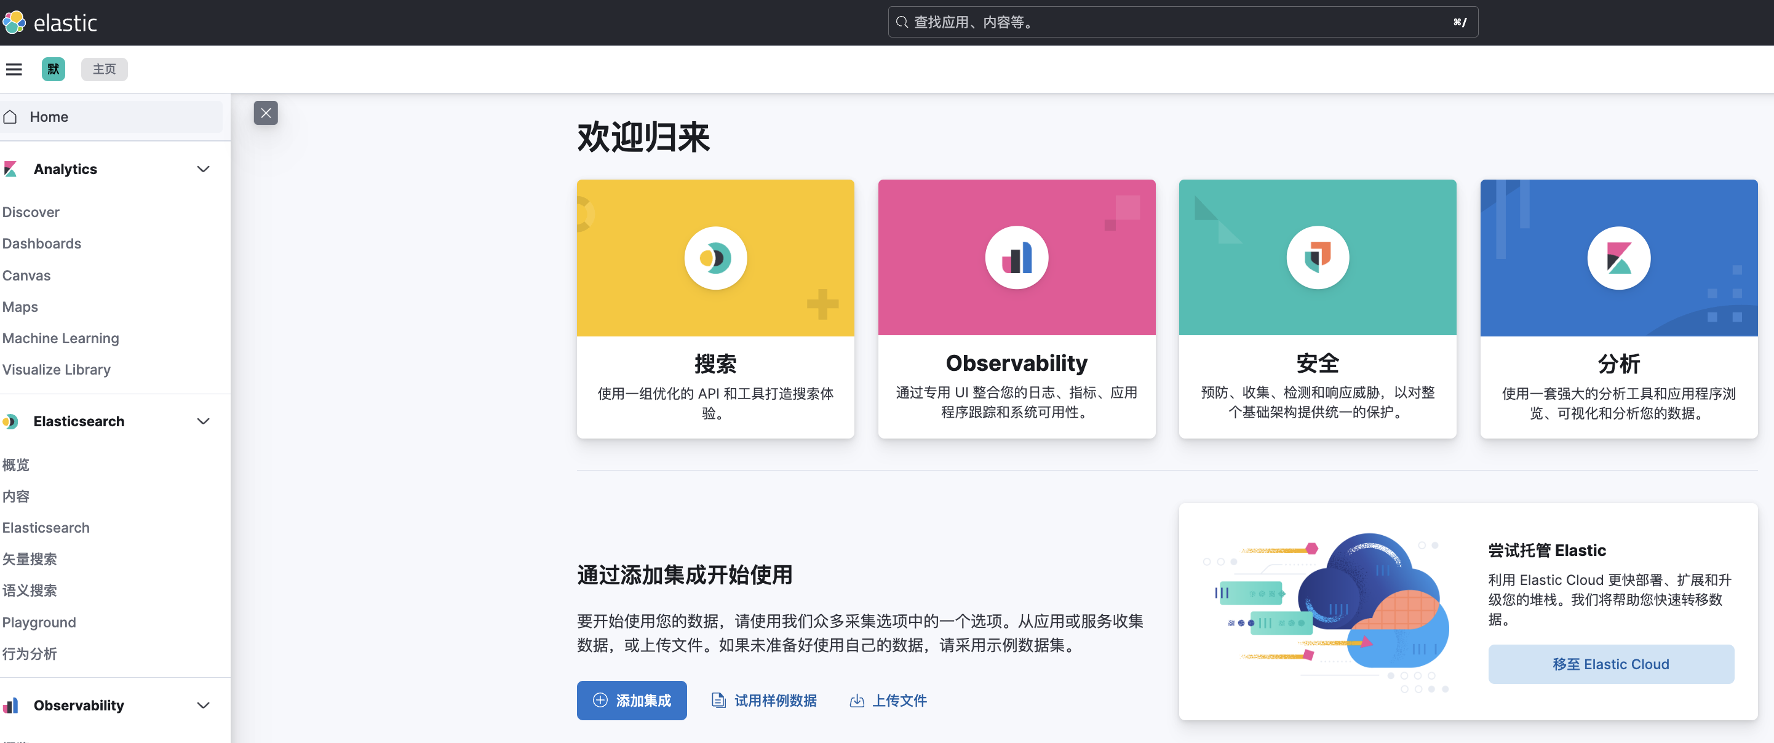Open Elasticsearch sub-item link in sidebar
Viewport: 1774px width, 743px height.
pyautogui.click(x=46, y=528)
